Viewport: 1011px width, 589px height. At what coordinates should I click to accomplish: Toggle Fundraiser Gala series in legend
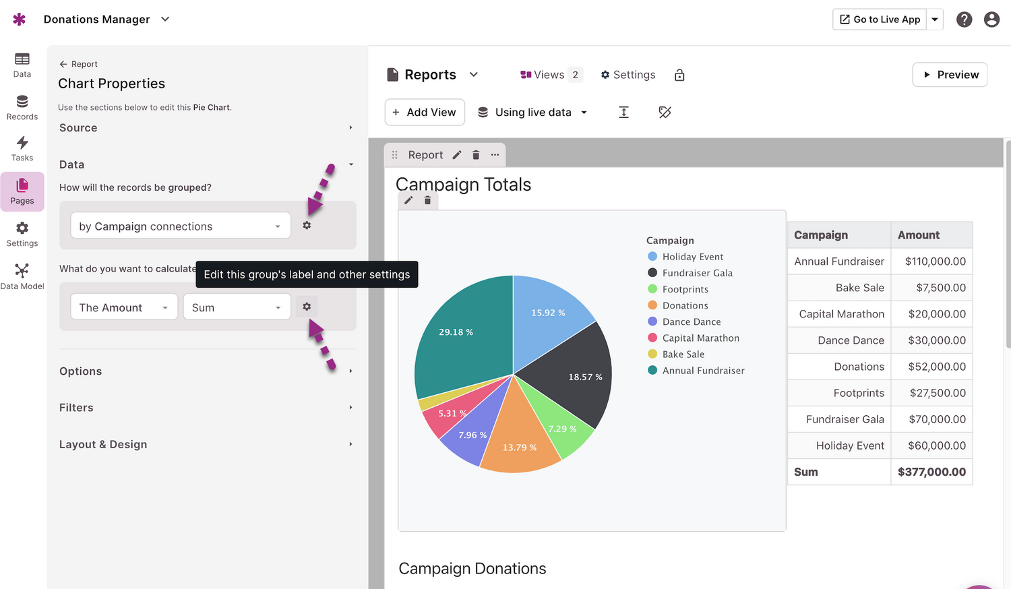point(697,273)
